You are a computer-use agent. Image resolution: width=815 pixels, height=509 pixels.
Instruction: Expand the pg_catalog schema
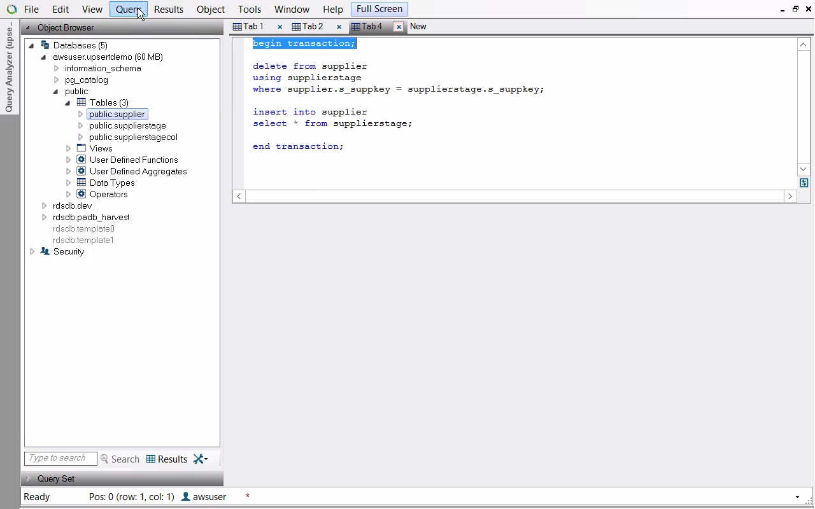click(56, 80)
